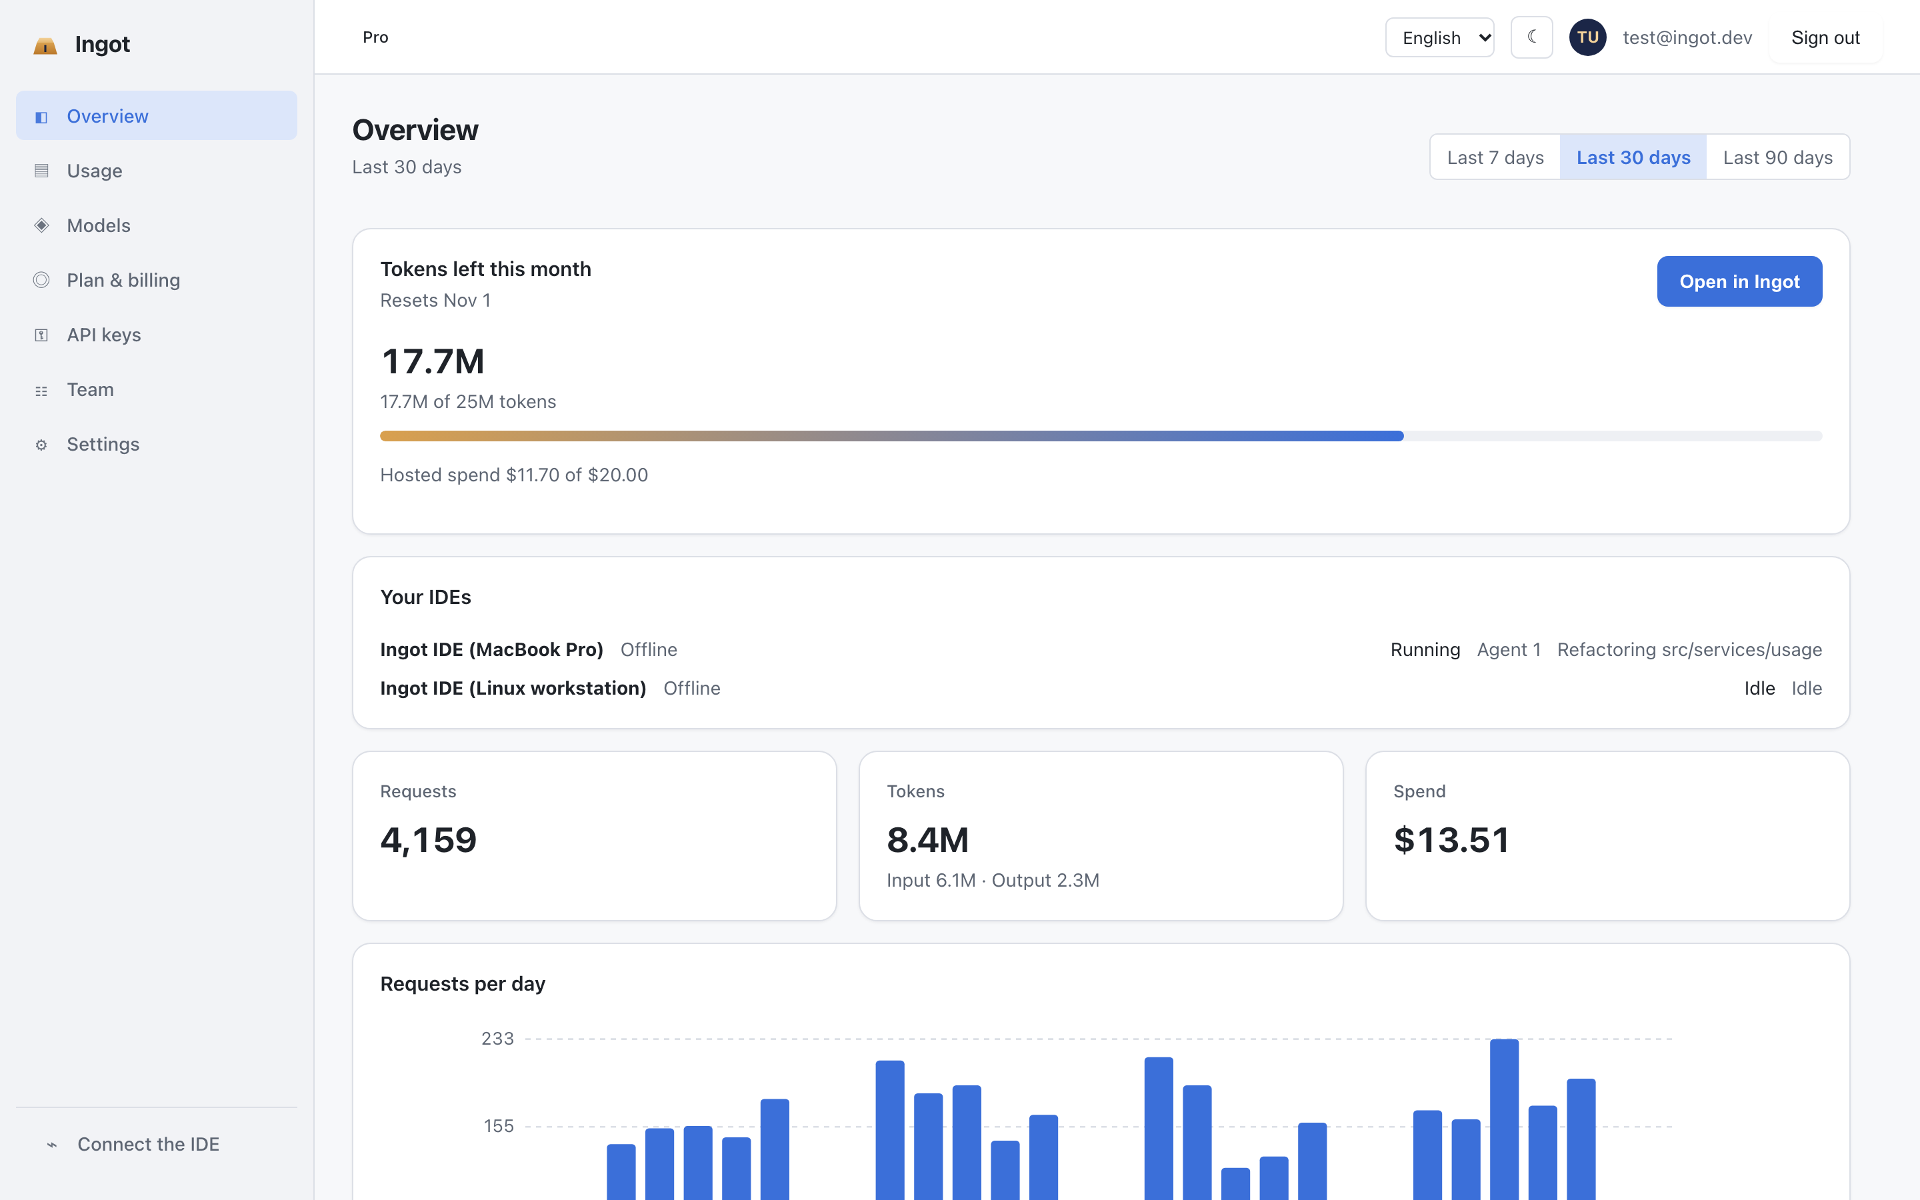1920x1200 pixels.
Task: Open the English language dropdown
Action: [1439, 37]
